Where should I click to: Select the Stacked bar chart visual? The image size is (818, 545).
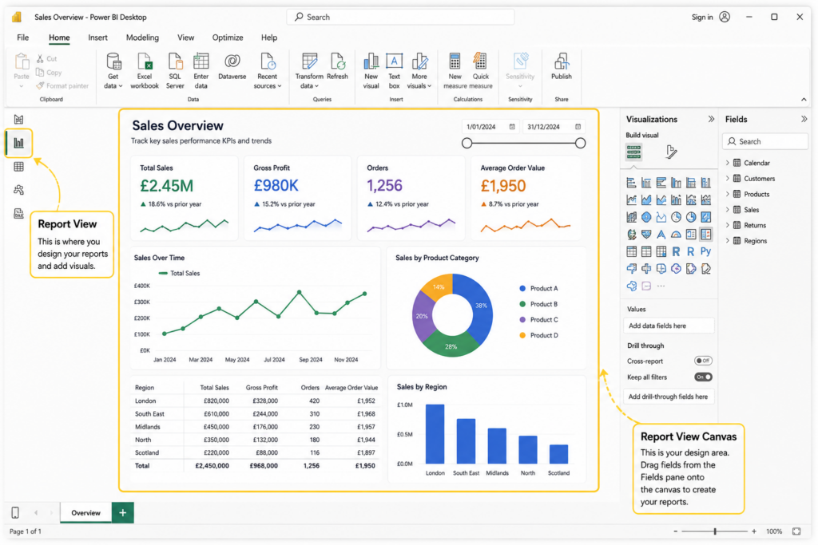click(631, 183)
